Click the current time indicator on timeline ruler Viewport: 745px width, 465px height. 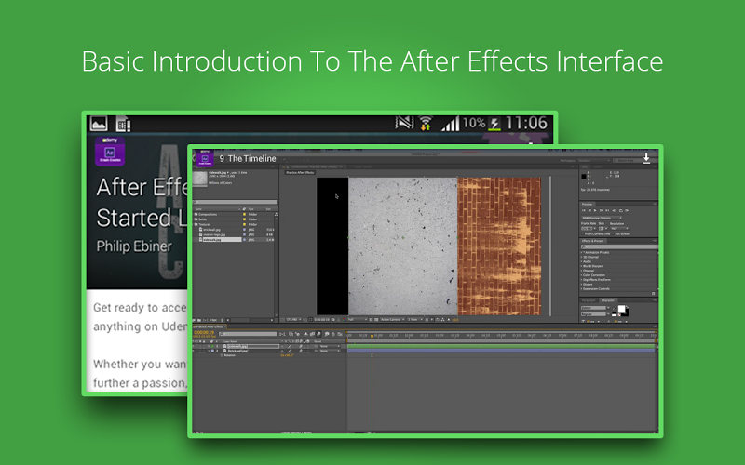point(372,336)
